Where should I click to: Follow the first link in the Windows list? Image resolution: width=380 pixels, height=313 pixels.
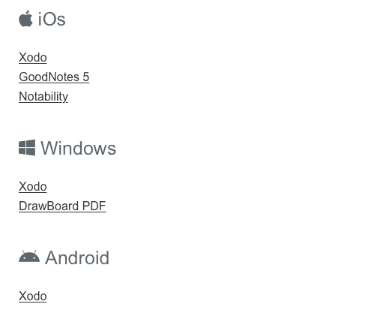pyautogui.click(x=33, y=187)
